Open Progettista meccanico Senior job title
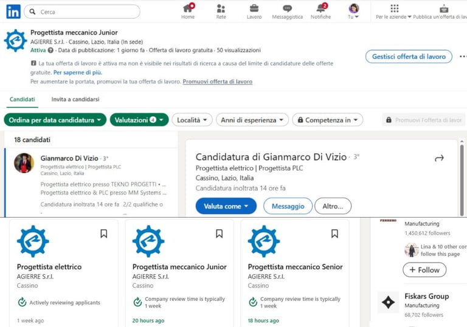The height and width of the screenshot is (327, 467). 295,267
